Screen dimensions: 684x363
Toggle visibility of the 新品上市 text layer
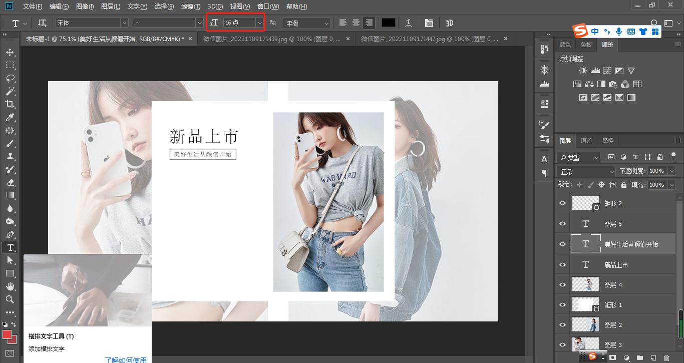click(562, 264)
